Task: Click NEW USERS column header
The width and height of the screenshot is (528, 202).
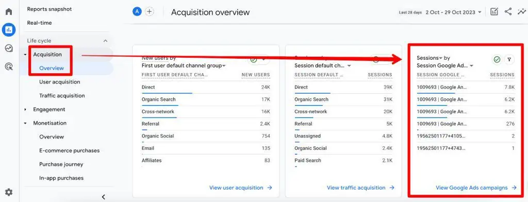Action: (x=256, y=75)
